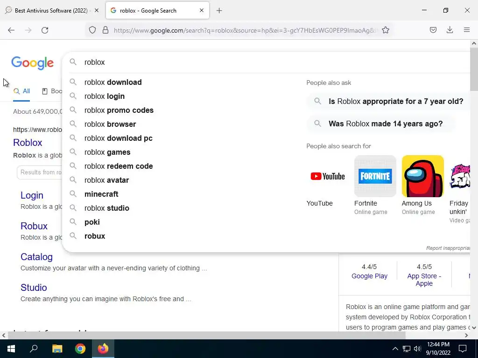
Task: Select the All results tab
Action: [x=21, y=91]
